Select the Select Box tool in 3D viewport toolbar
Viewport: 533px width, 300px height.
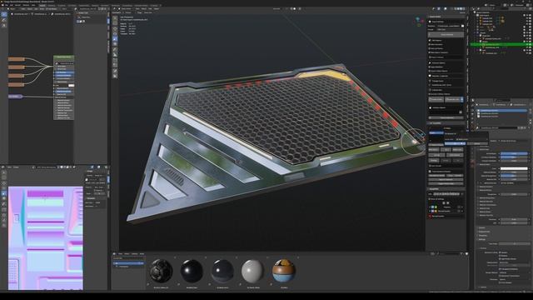[x=115, y=18]
